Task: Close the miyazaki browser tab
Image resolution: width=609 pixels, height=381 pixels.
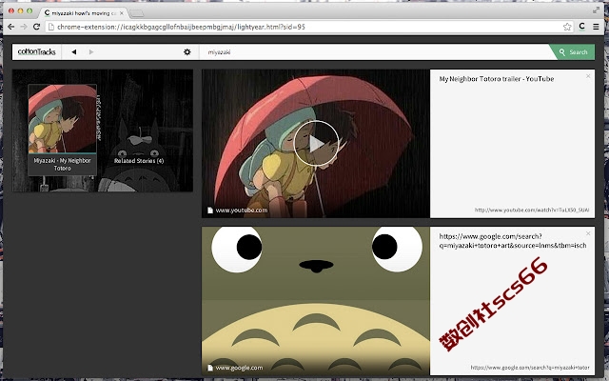Action: pos(122,13)
